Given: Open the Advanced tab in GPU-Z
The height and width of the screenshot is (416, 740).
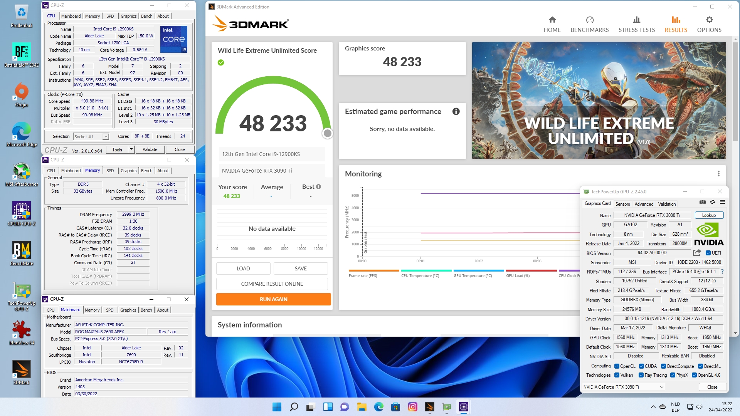Looking at the screenshot, I should [644, 204].
